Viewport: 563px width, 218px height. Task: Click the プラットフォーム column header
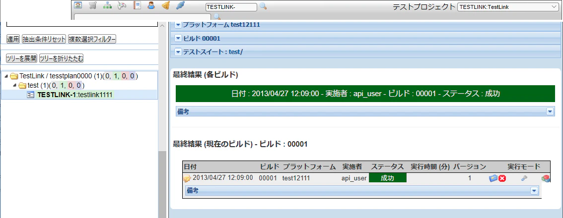[x=309, y=166]
